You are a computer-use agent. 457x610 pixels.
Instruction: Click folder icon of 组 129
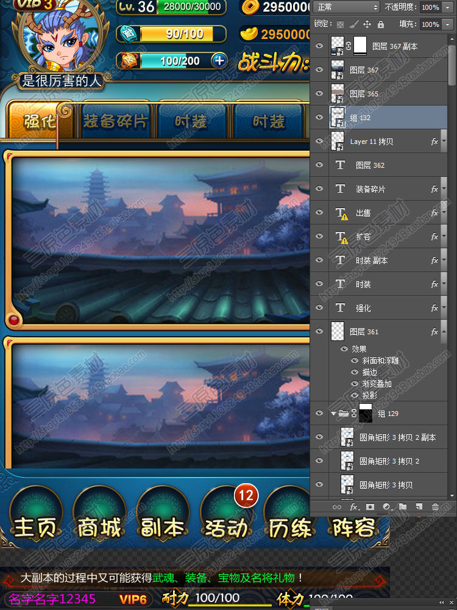click(x=343, y=413)
